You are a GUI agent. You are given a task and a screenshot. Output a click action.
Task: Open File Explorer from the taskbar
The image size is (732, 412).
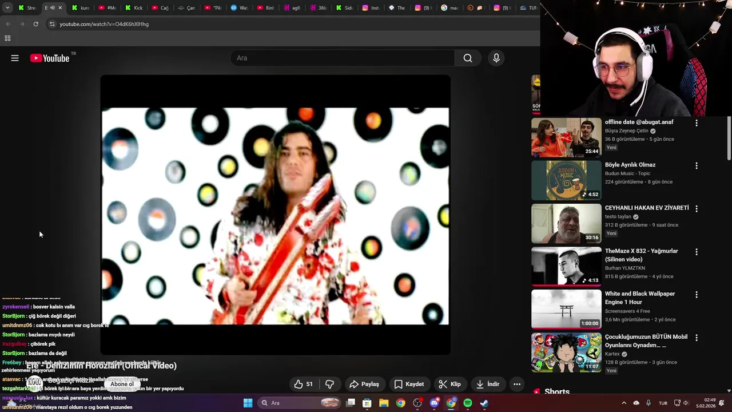384,403
